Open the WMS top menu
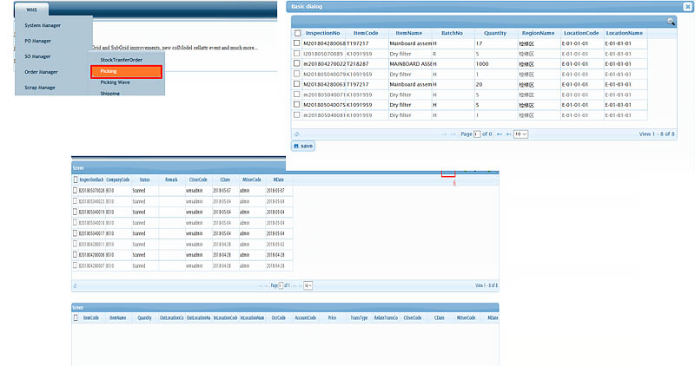The width and height of the screenshot is (695, 366). coord(32,9)
